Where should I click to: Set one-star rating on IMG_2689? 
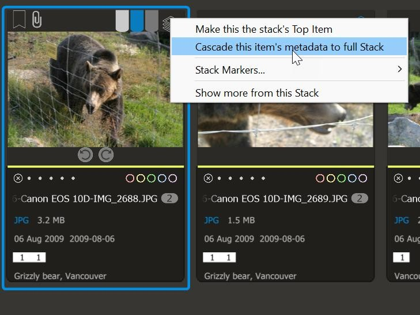[219, 178]
